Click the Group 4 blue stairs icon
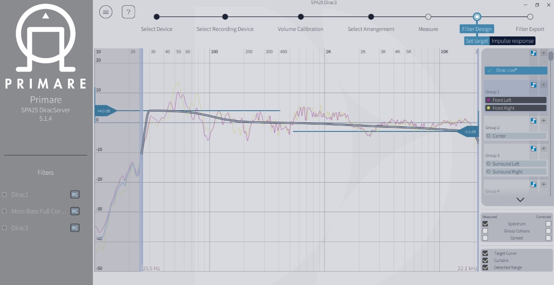Image resolution: width=554 pixels, height=285 pixels. 533,184
